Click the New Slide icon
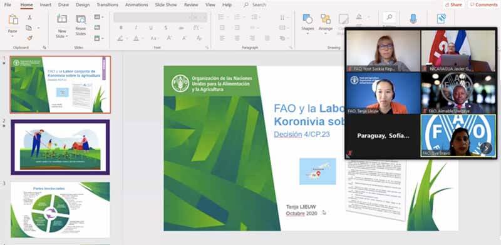Viewport: 501px width, 245px height. 62,19
